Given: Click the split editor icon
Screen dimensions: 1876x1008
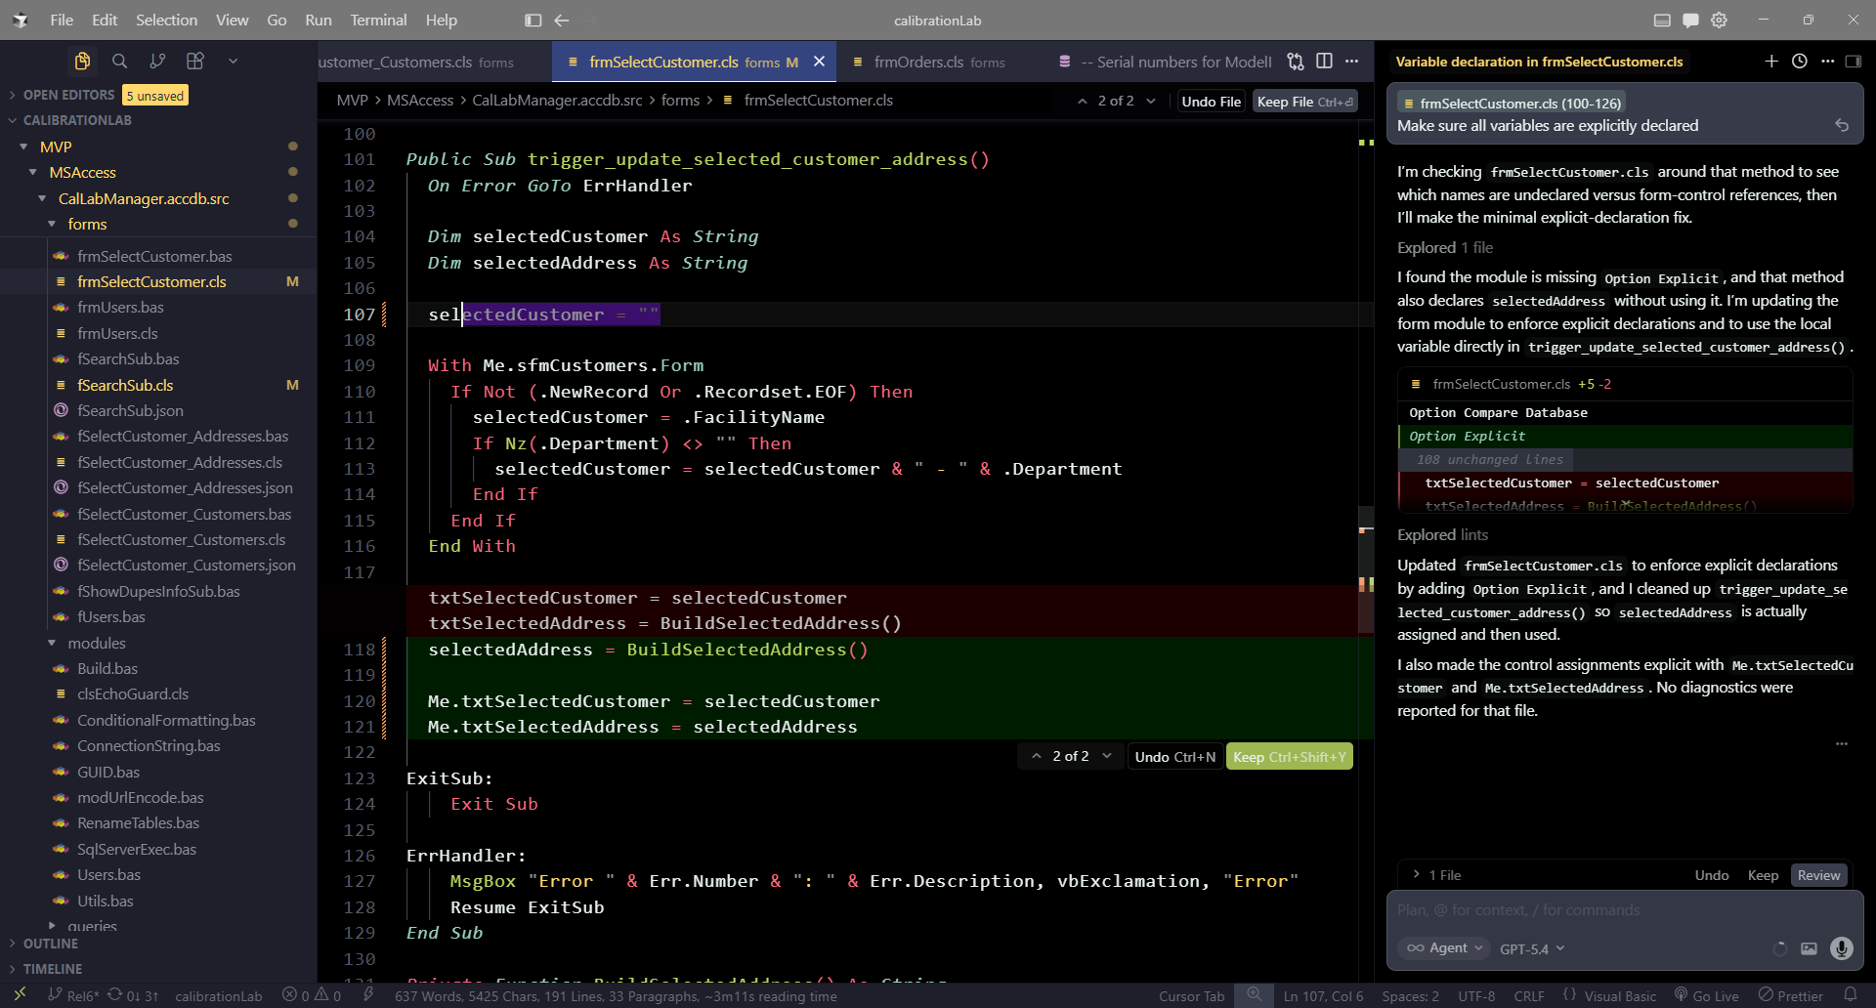Looking at the screenshot, I should [1324, 62].
